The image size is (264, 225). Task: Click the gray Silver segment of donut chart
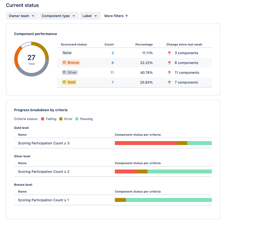click(35, 74)
